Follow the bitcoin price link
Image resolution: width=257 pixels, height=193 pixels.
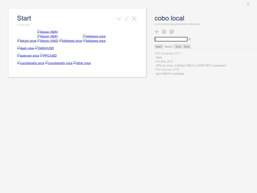click(x=27, y=41)
